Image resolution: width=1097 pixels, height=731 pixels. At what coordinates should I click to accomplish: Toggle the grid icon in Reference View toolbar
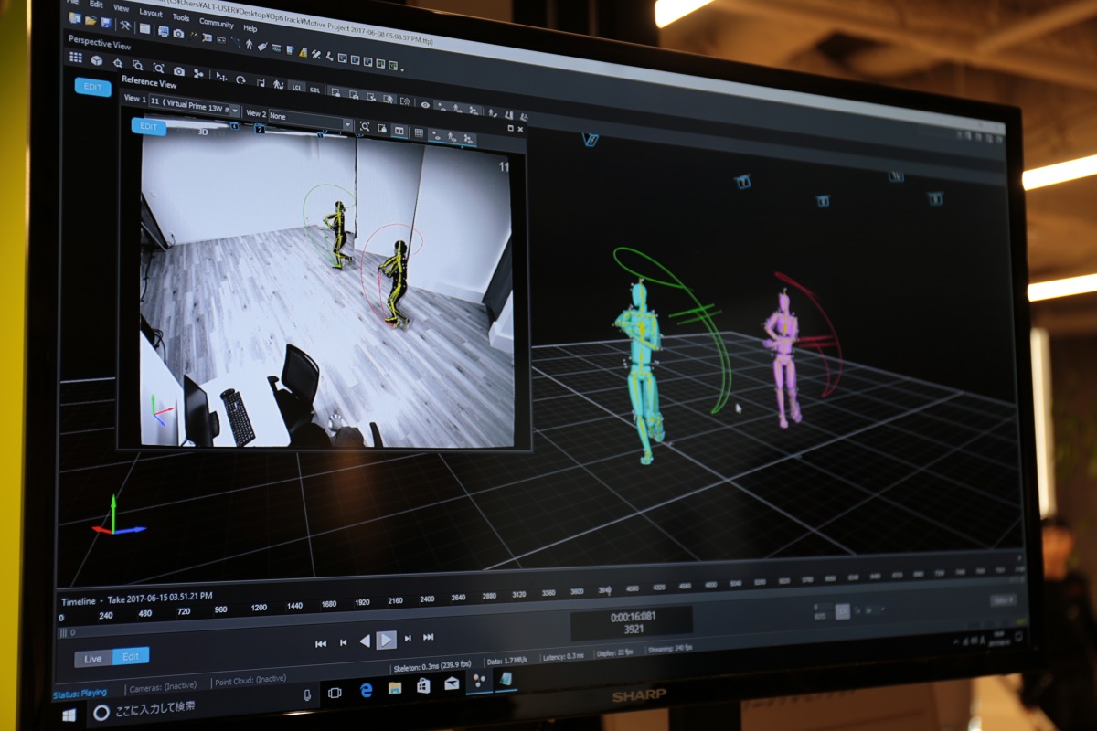[419, 132]
